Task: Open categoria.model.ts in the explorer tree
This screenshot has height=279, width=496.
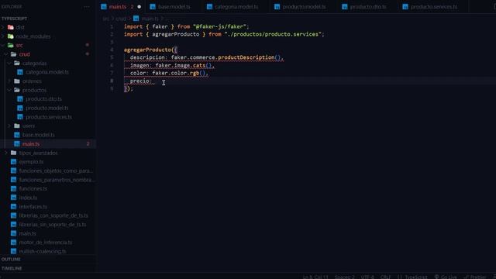Action: click(x=47, y=72)
